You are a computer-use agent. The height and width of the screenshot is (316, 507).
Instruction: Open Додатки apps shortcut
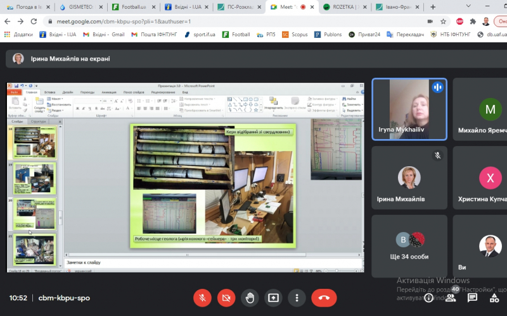18,34
